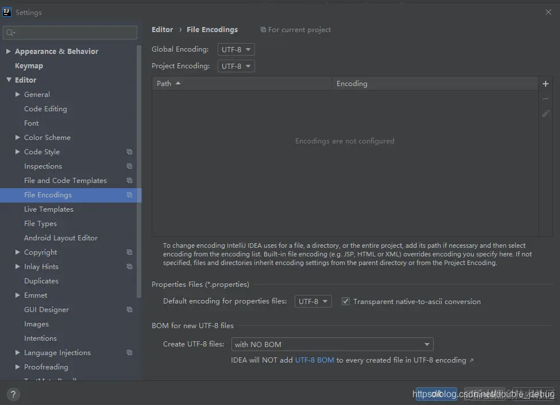Click the add path plus icon
Viewport: 560px width, 405px height.
click(x=546, y=84)
